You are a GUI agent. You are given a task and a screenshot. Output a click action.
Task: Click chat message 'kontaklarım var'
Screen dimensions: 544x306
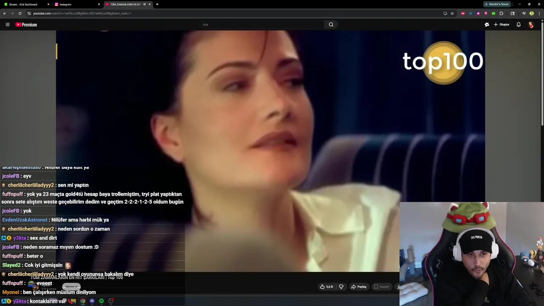pos(48,301)
